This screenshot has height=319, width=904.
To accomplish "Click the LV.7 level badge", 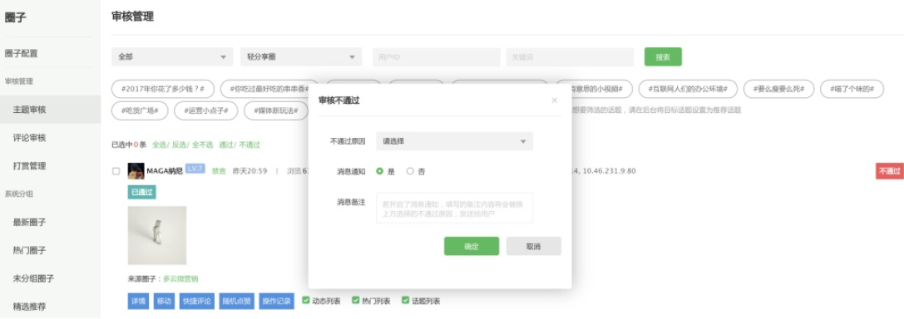I will tap(195, 169).
